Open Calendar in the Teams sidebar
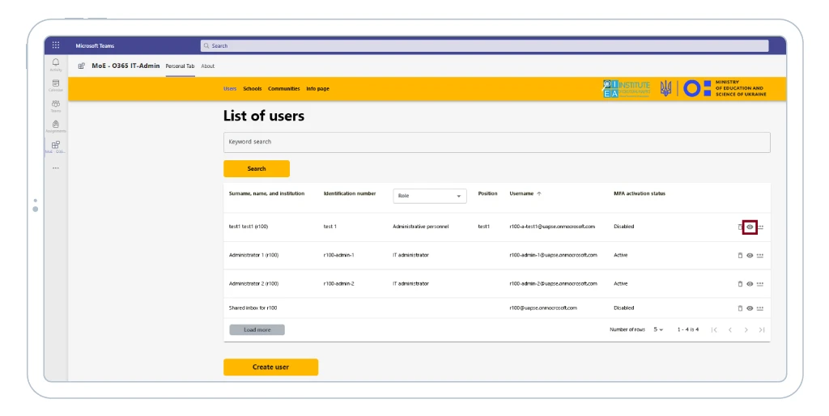This screenshot has height=416, width=829. [x=56, y=85]
